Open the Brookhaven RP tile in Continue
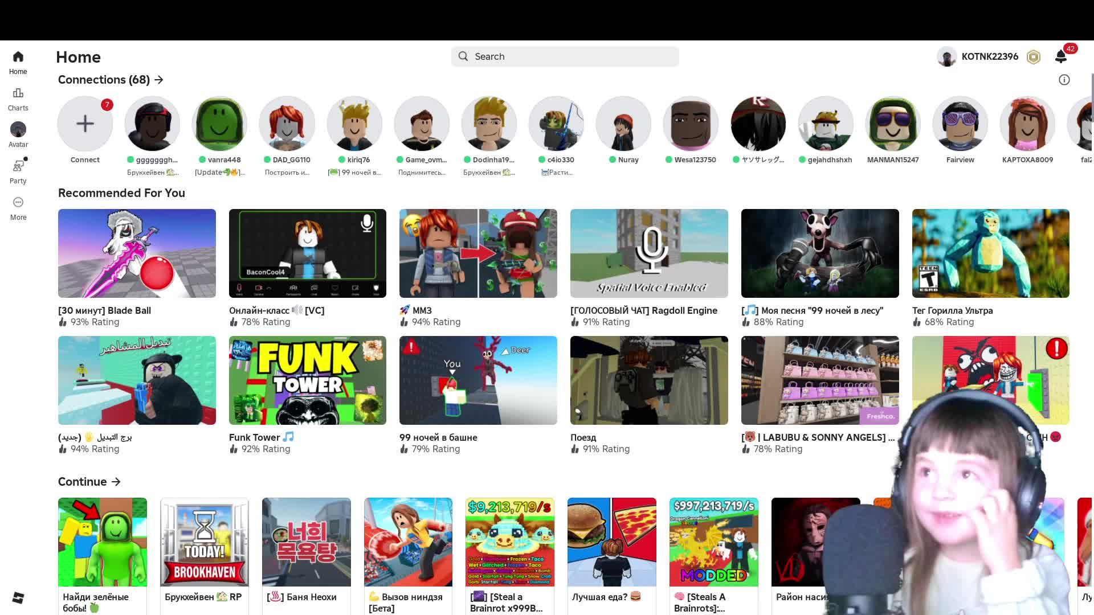1094x615 pixels. click(x=204, y=542)
